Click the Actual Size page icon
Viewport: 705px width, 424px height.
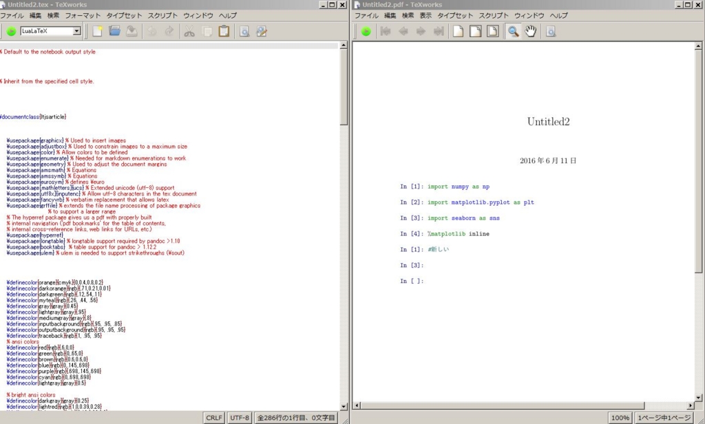(x=458, y=31)
